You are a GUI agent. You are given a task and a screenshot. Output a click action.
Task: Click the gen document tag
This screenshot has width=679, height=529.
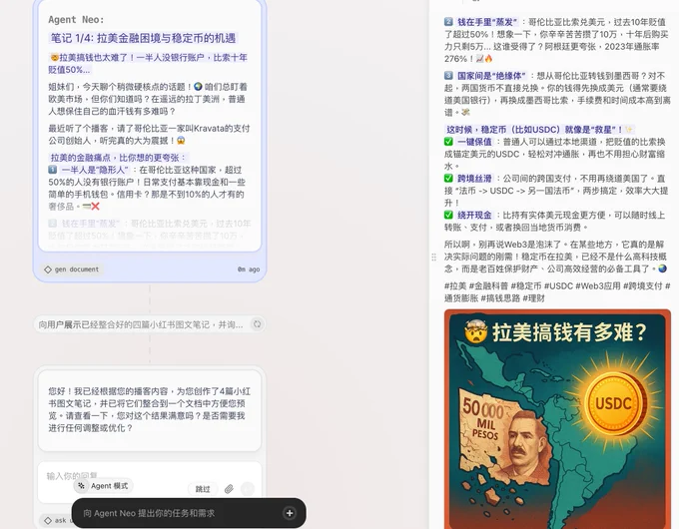72,269
